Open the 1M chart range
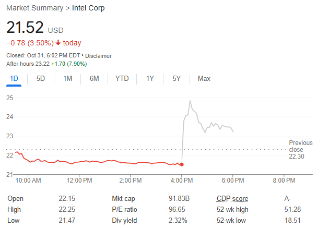This screenshot has height=228, width=329. click(x=67, y=78)
